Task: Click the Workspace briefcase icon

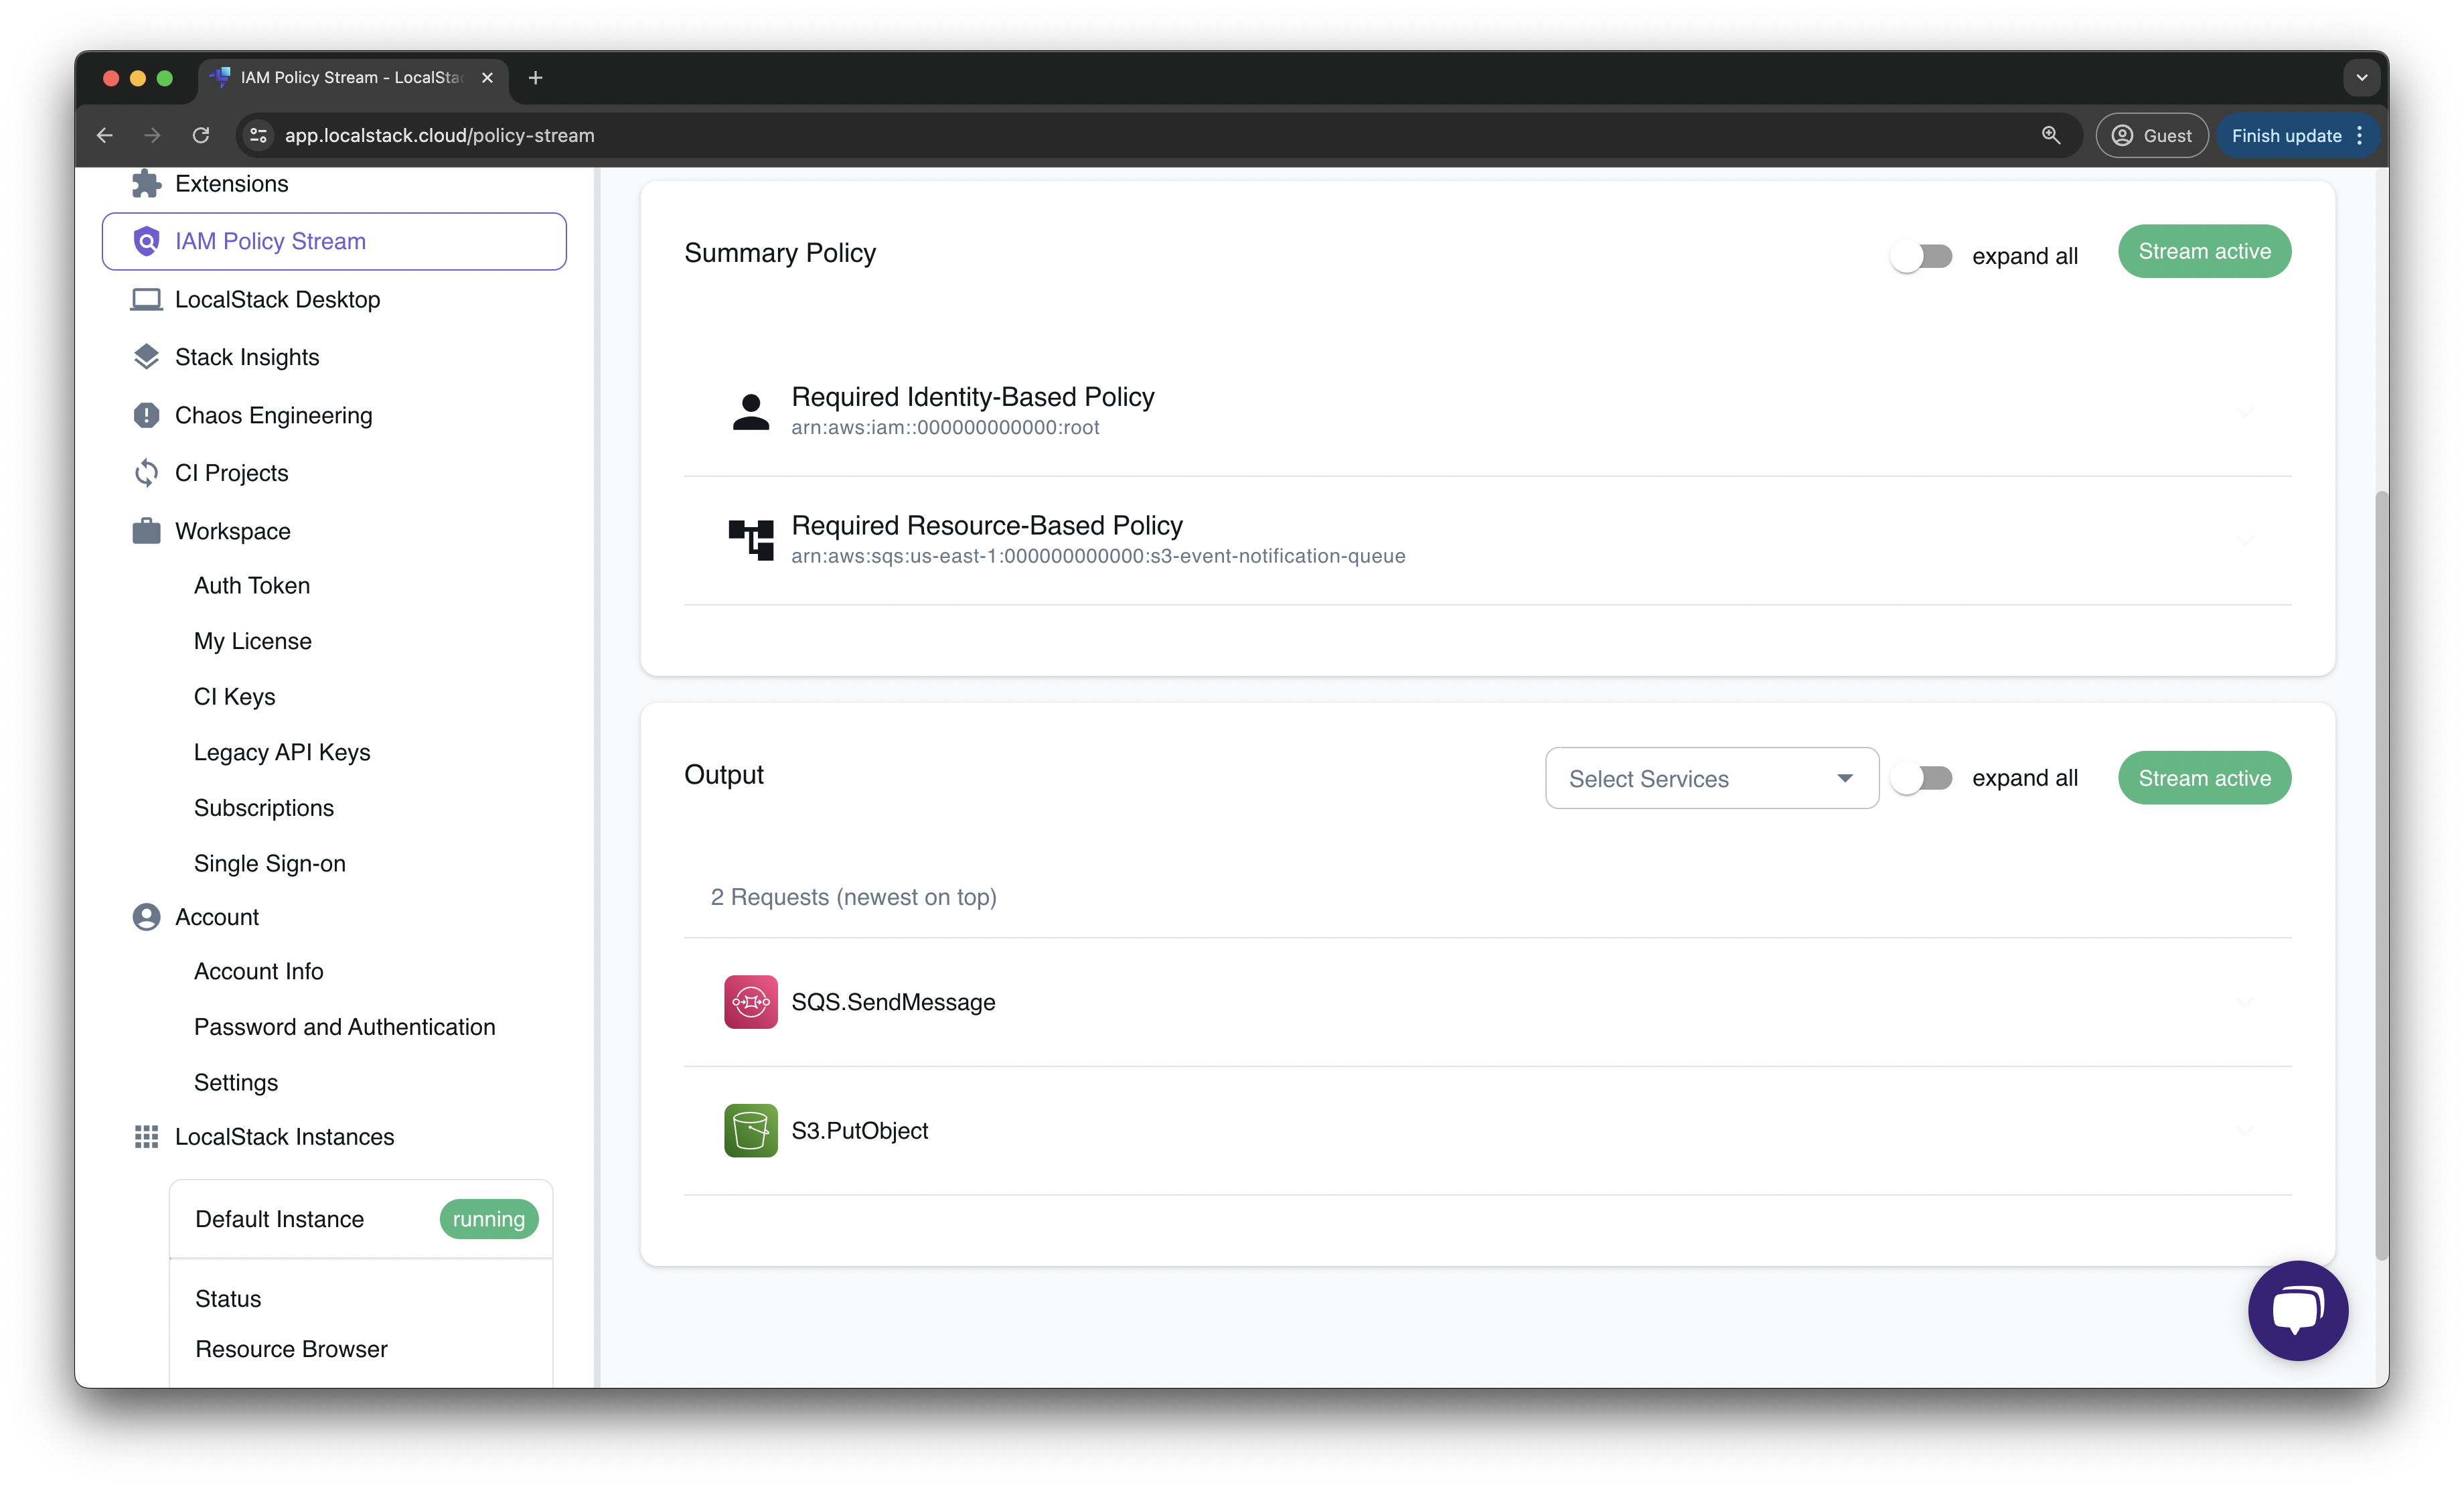Action: coord(146,528)
